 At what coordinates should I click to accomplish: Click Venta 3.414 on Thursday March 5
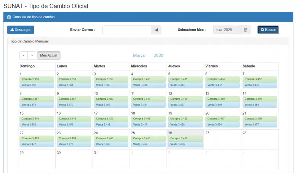[185, 85]
